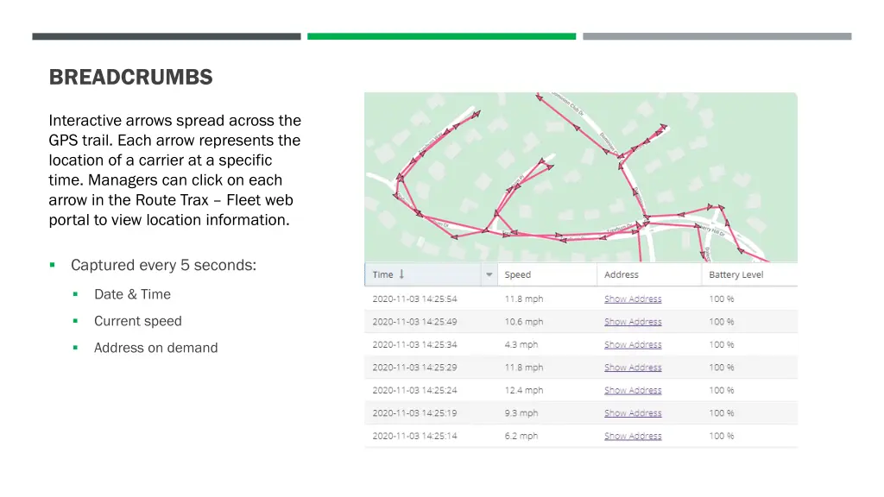
Task: View address of the 4.3 mph record
Action: click(633, 344)
